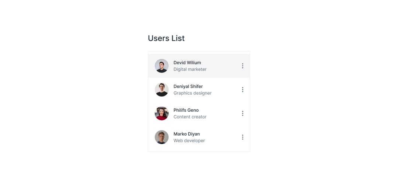Image resolution: width=398 pixels, height=185 pixels.
Task: Select the Philifs Geno name text
Action: click(x=186, y=110)
